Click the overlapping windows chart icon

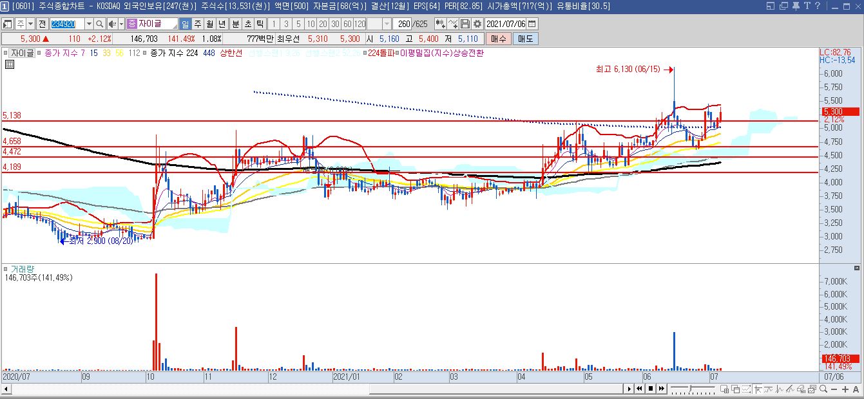[x=736, y=389]
